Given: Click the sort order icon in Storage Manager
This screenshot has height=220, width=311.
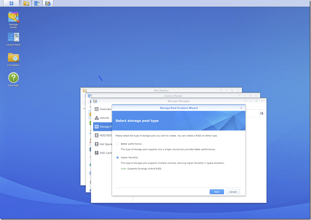Looking at the screenshot, I should click(x=262, y=113).
